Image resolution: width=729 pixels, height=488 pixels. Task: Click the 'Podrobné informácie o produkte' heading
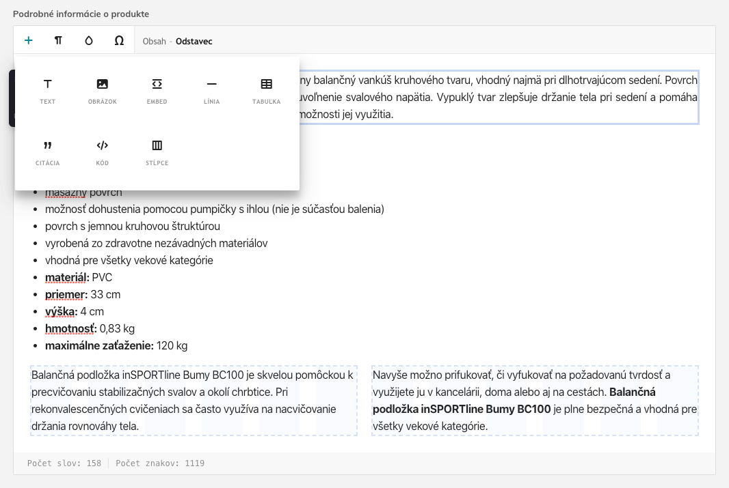click(x=81, y=14)
